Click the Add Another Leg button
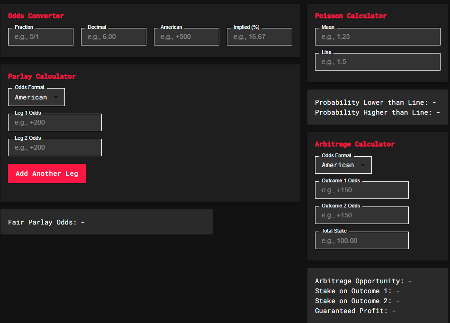The height and width of the screenshot is (323, 450). (x=47, y=173)
